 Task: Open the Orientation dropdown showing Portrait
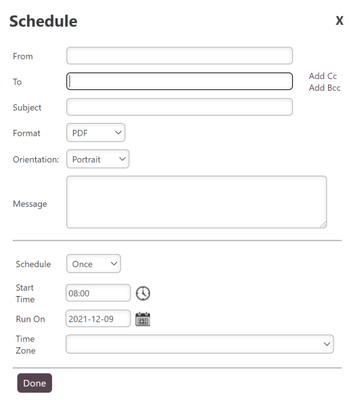point(97,159)
